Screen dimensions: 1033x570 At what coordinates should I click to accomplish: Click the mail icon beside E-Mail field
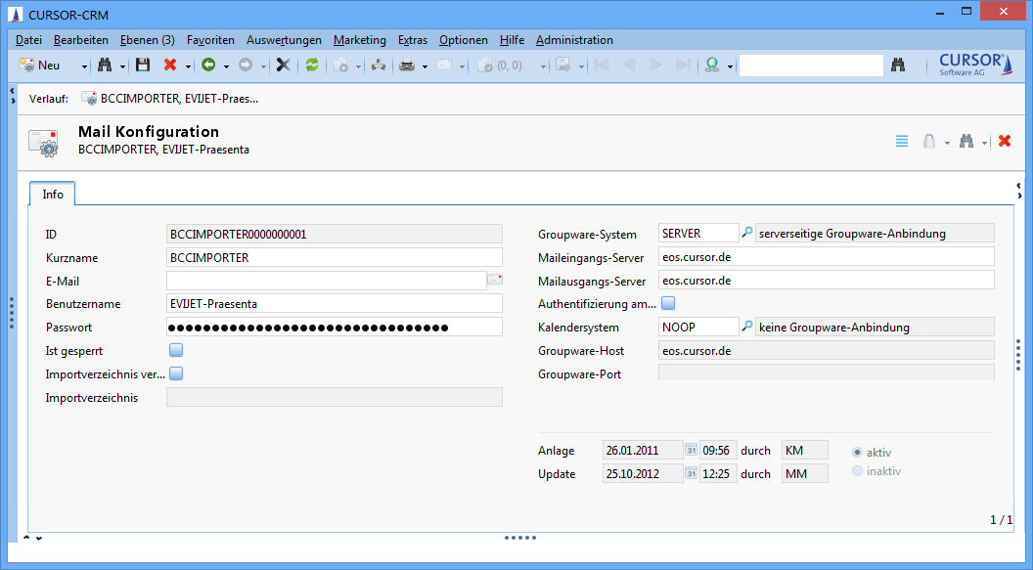tap(495, 281)
